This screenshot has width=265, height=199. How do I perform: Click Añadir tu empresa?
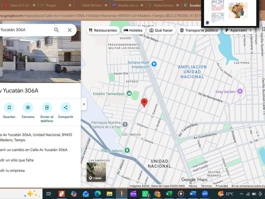pyautogui.click(x=12, y=171)
